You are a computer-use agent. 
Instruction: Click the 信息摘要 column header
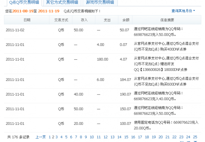point(167,20)
